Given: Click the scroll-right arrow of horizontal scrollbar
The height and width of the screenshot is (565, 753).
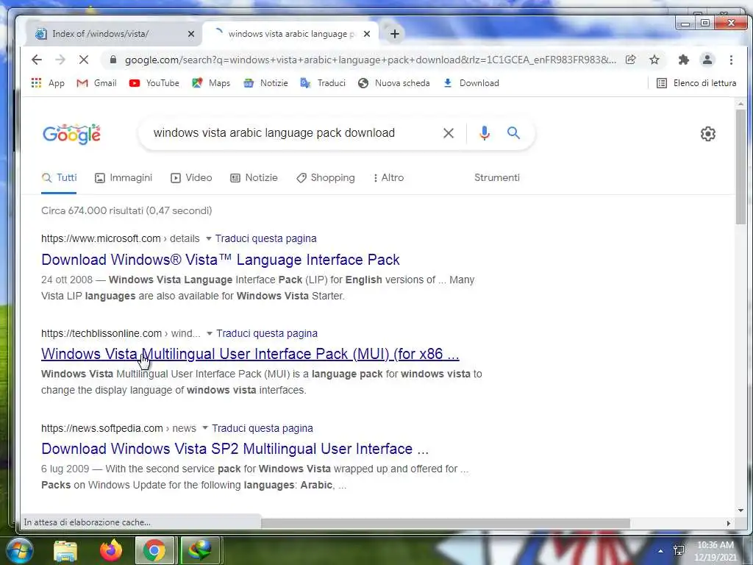Looking at the screenshot, I should pyautogui.click(x=729, y=523).
